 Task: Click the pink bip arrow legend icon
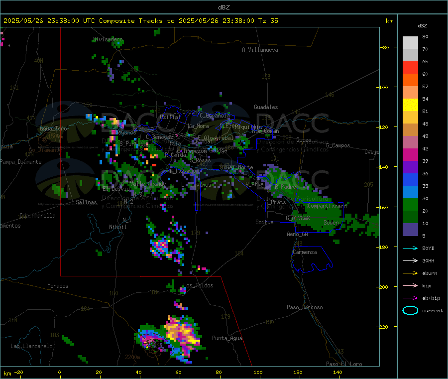pyautogui.click(x=410, y=285)
